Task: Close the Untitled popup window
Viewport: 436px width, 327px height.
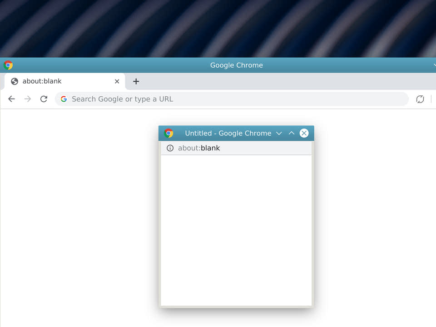Action: coord(304,133)
